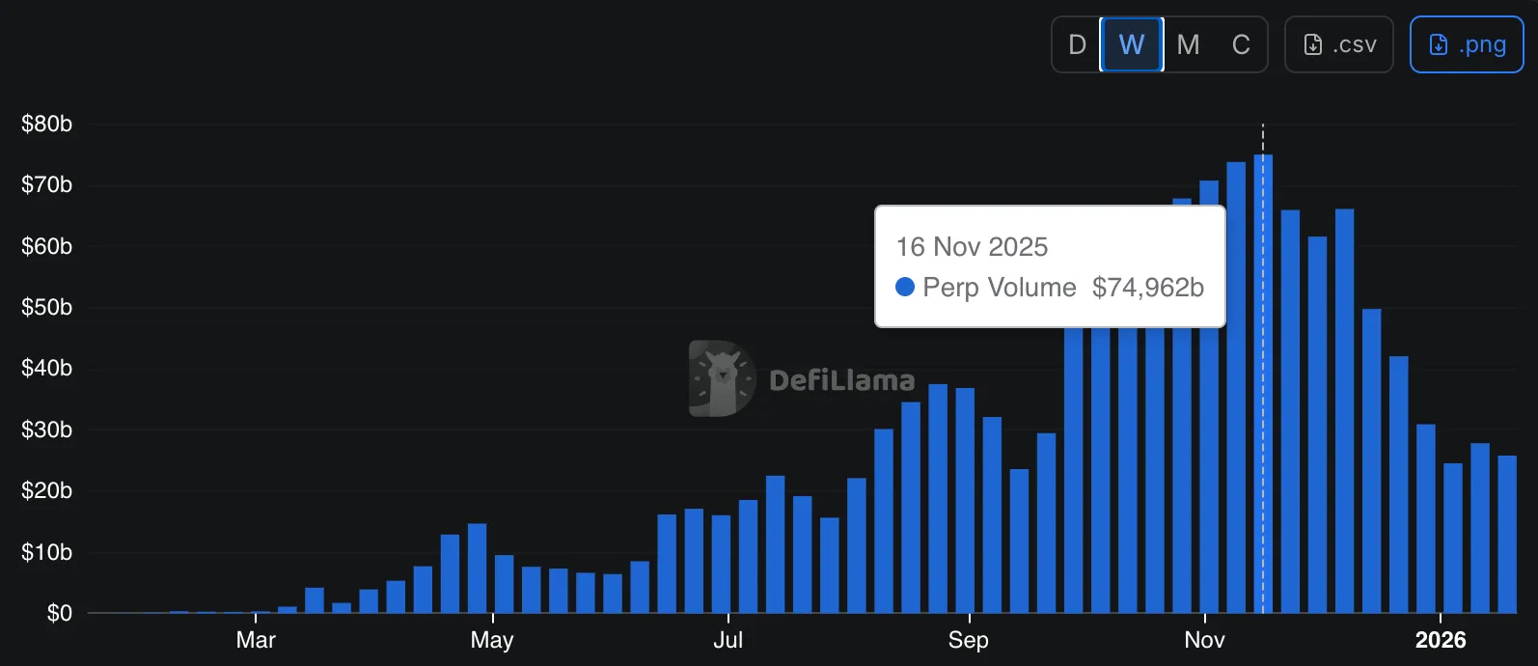This screenshot has width=1538, height=666.
Task: Click the tallest bar in early May
Action: coord(477,569)
